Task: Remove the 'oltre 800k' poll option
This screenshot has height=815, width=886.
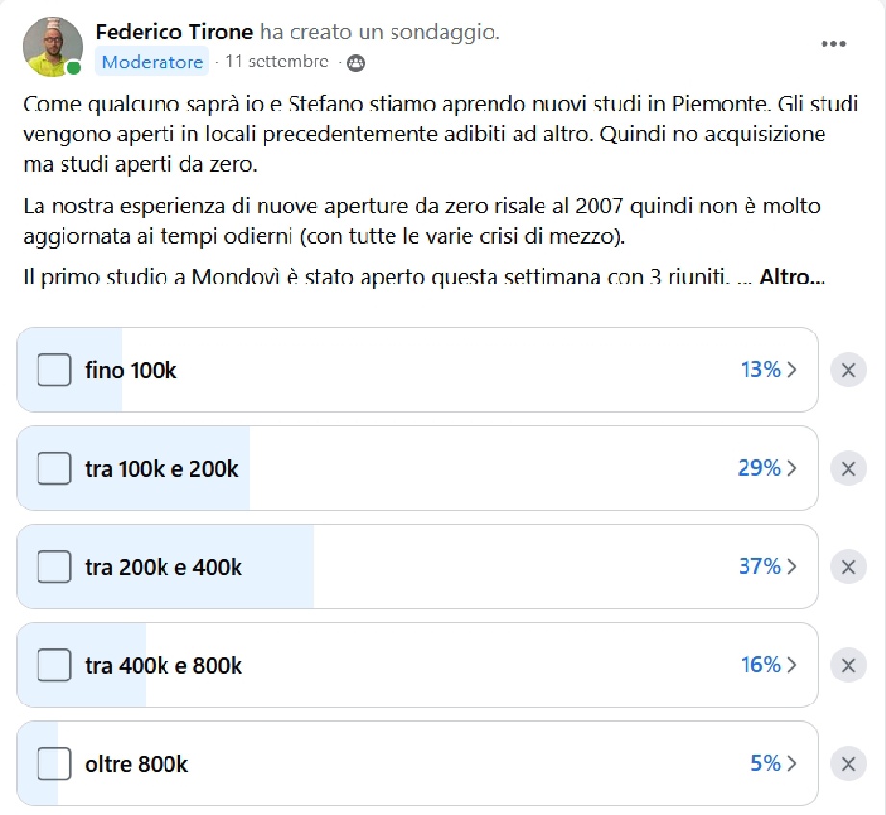Action: 848,764
